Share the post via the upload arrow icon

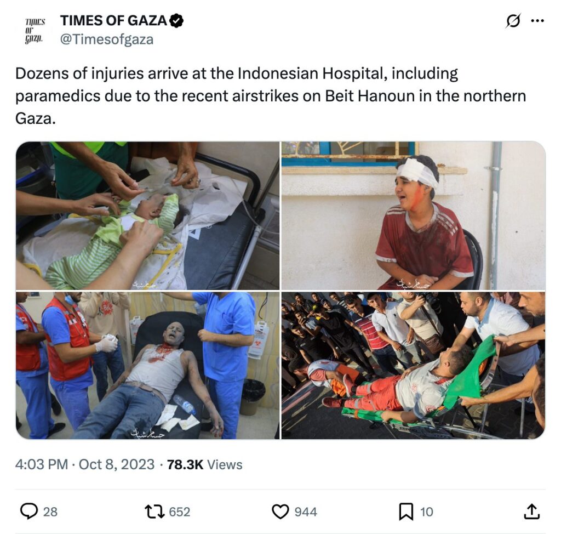531,511
